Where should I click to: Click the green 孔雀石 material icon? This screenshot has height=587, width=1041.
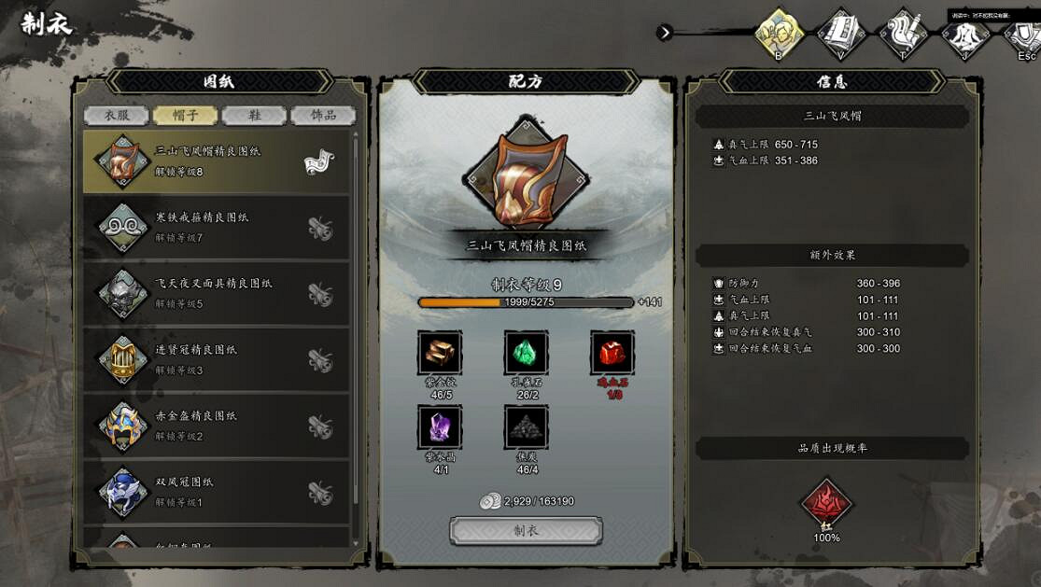(x=527, y=352)
